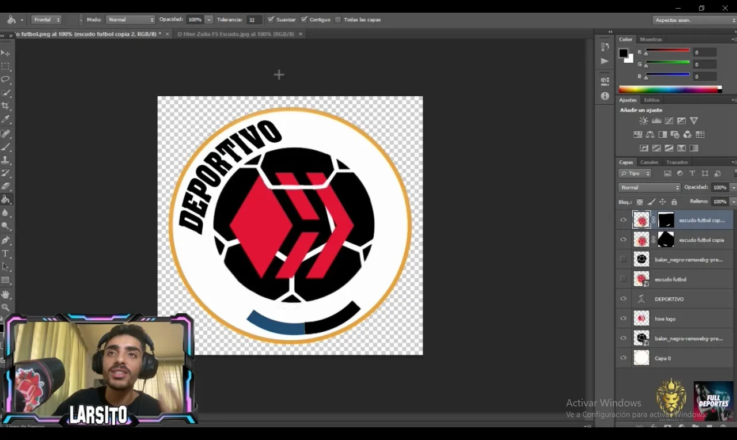Lock all on selected layer

[674, 202]
